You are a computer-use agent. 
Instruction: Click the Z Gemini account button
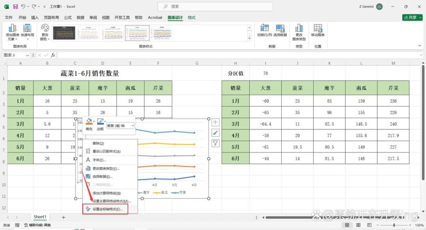371,7
